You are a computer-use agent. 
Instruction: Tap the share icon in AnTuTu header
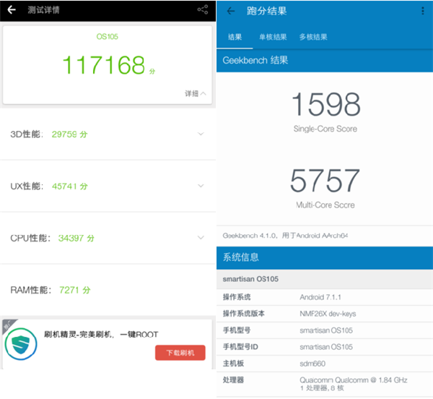[202, 9]
